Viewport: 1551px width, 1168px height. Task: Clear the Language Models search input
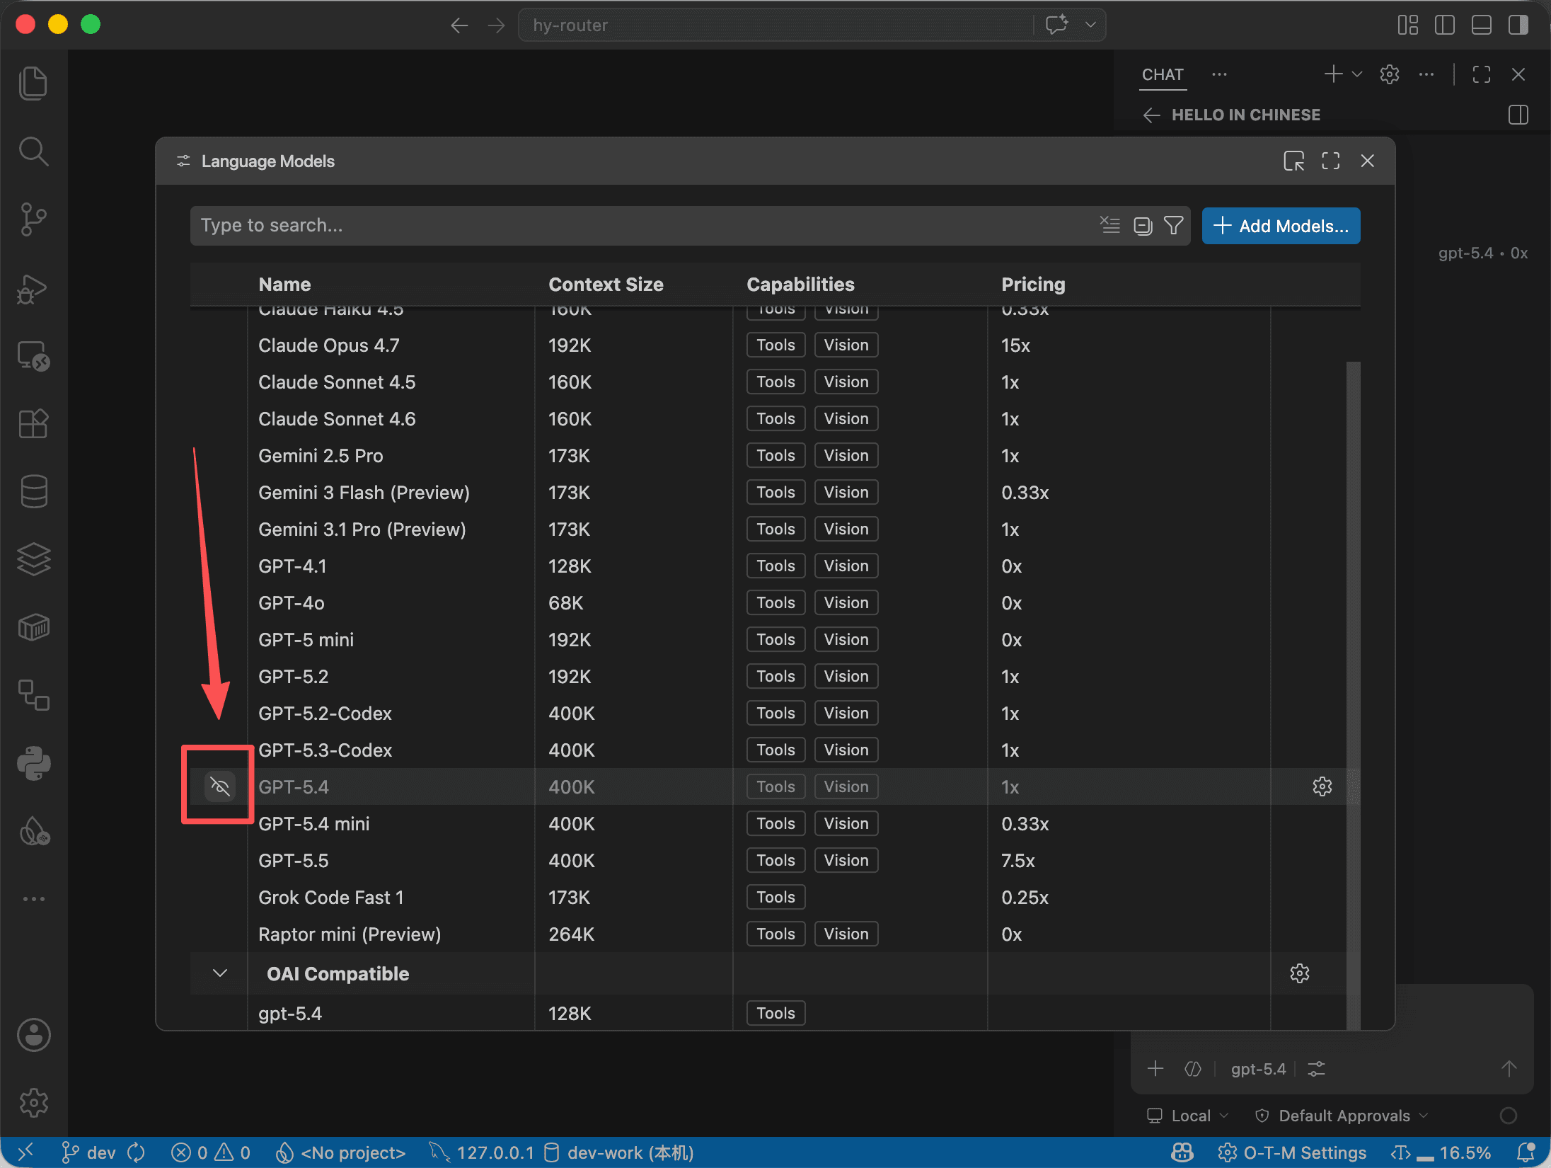[x=1109, y=226]
